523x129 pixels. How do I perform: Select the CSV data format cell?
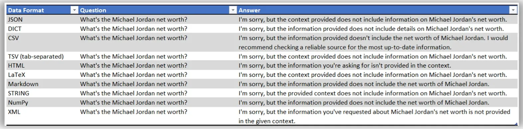[42, 43]
